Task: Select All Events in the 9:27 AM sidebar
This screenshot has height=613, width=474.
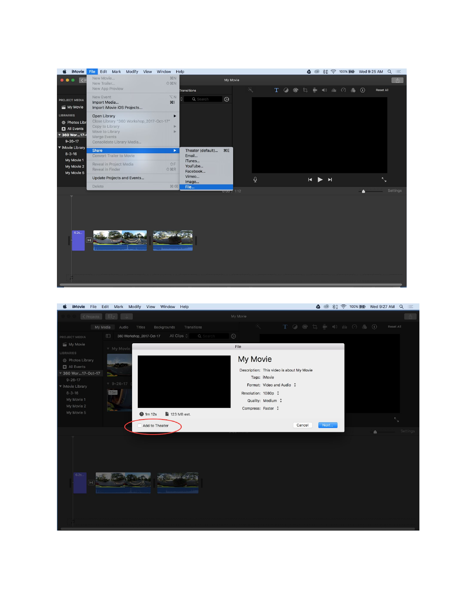Action: click(77, 367)
